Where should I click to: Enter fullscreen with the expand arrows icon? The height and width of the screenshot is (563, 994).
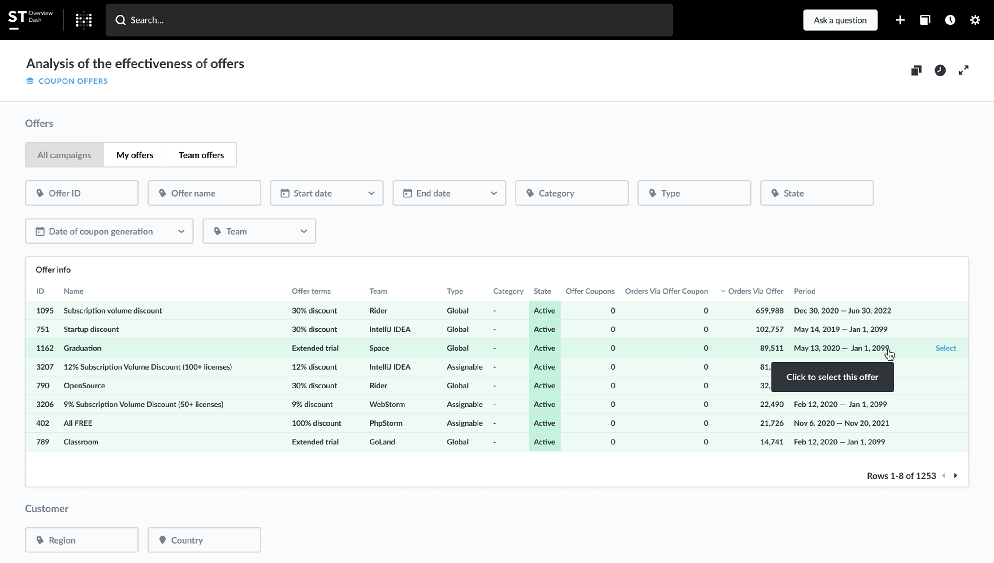tap(963, 70)
